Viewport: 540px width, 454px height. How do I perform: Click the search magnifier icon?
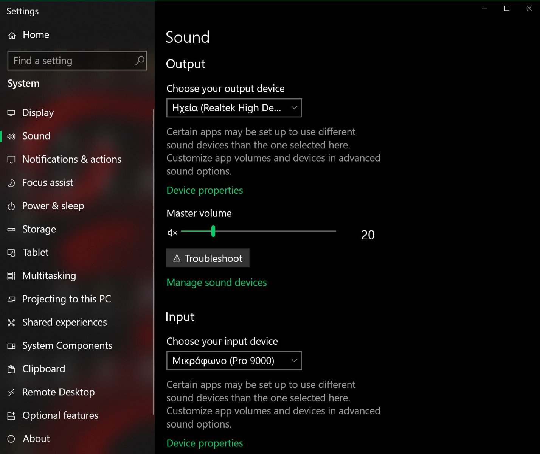(140, 61)
